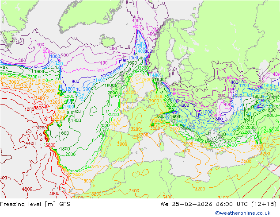Click the purple 200 label south of Iceland
This screenshot has width=280, height=217.
[113, 48]
